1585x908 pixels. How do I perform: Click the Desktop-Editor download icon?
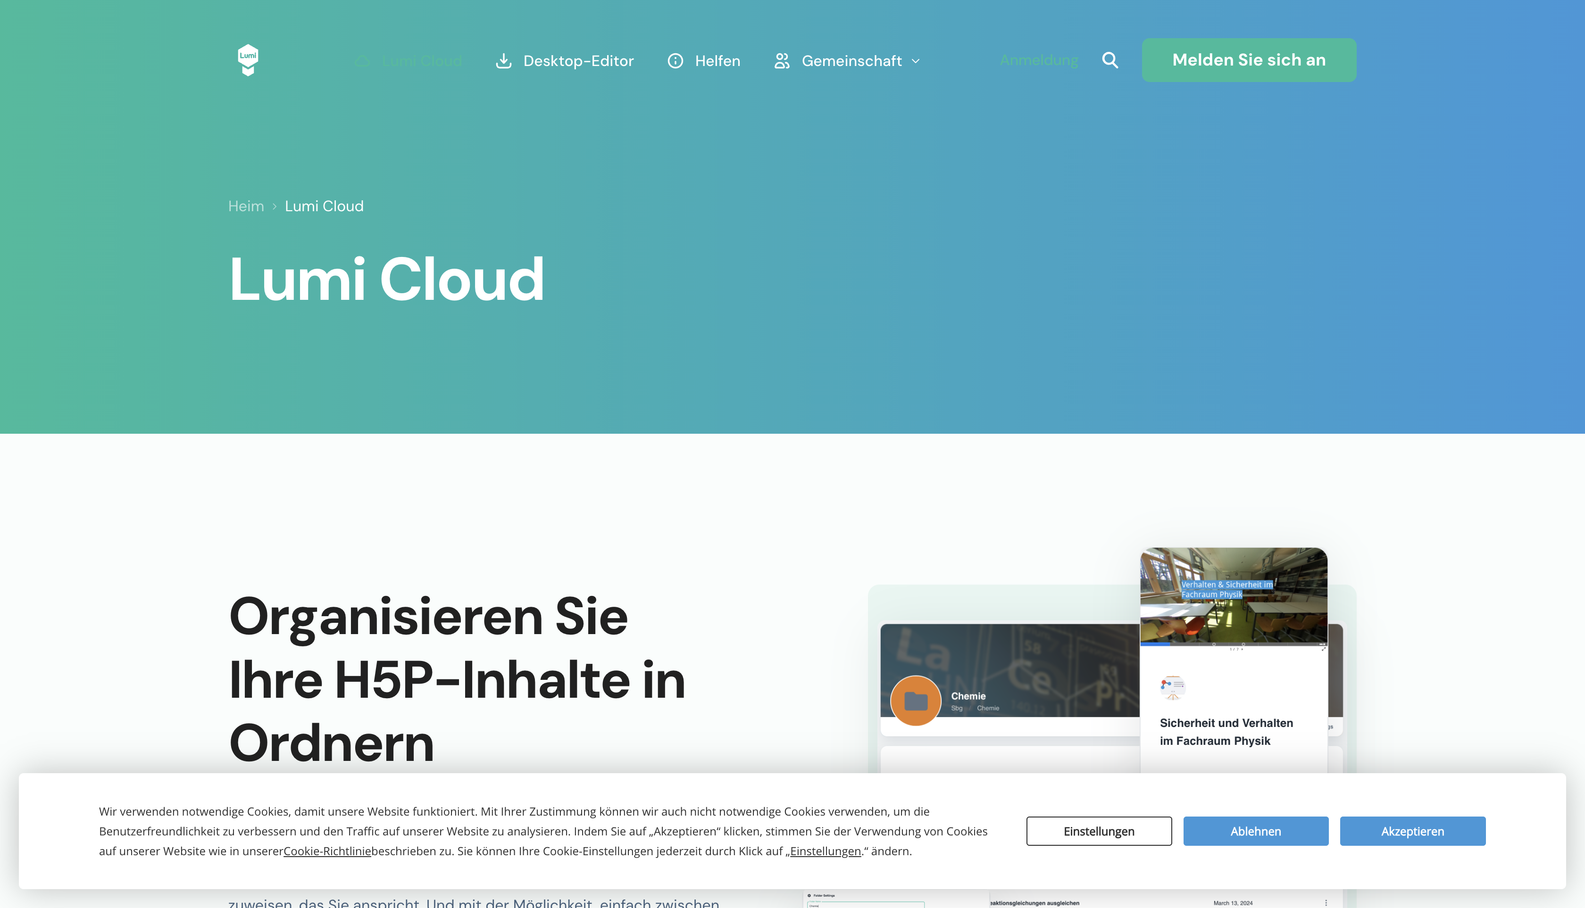[504, 60]
